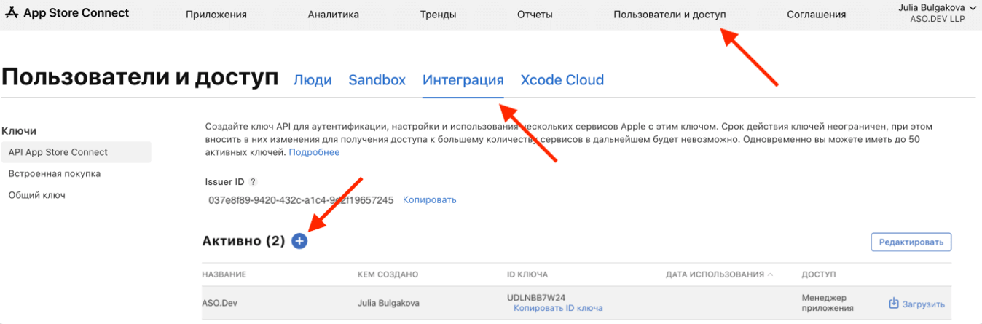Click the ID КЛЮЧА column header
The width and height of the screenshot is (982, 324).
click(x=527, y=274)
